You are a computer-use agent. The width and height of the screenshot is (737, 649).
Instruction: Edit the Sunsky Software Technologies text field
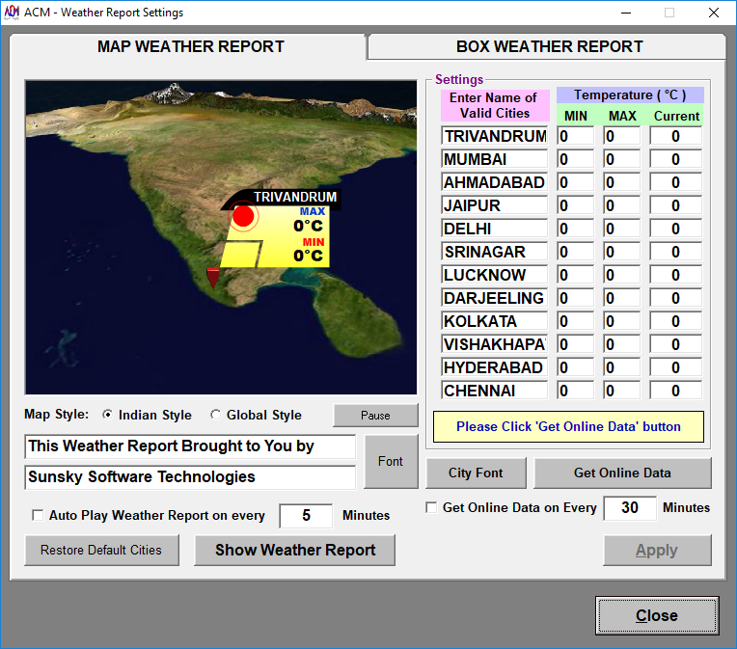coord(190,477)
